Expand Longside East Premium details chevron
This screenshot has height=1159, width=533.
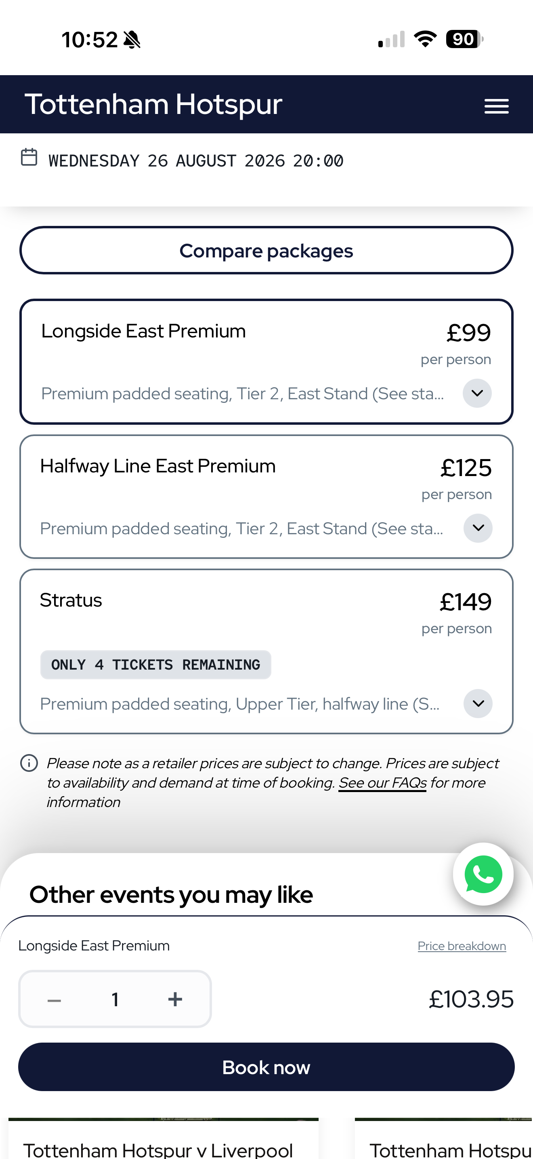coord(477,393)
